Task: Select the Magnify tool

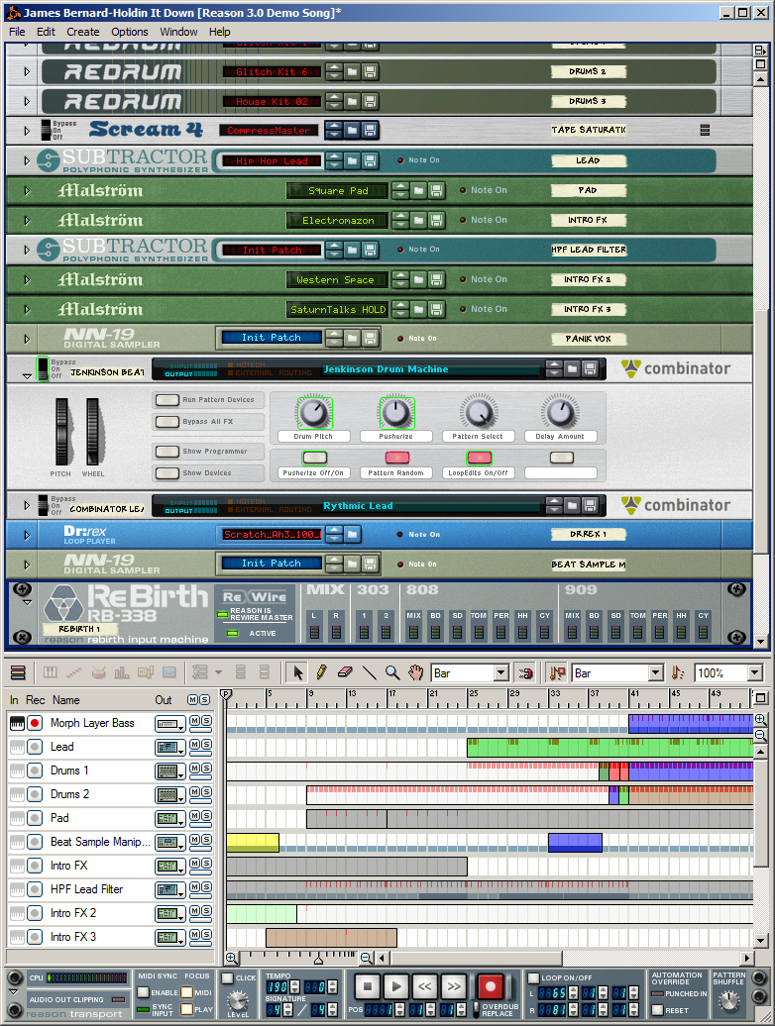Action: pyautogui.click(x=392, y=672)
